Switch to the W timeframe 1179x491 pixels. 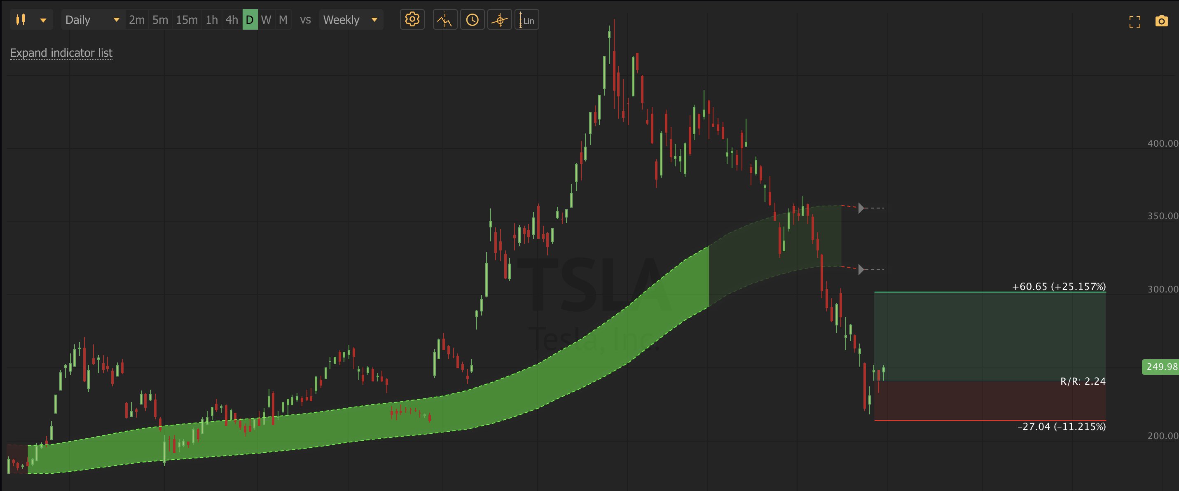[x=266, y=20]
